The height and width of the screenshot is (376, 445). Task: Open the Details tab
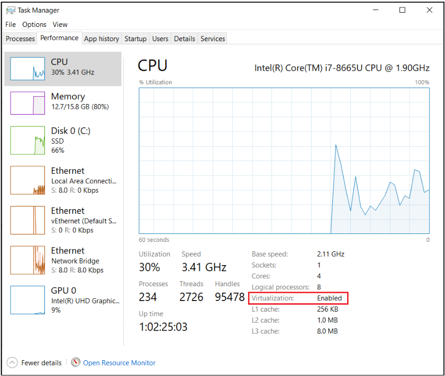185,39
